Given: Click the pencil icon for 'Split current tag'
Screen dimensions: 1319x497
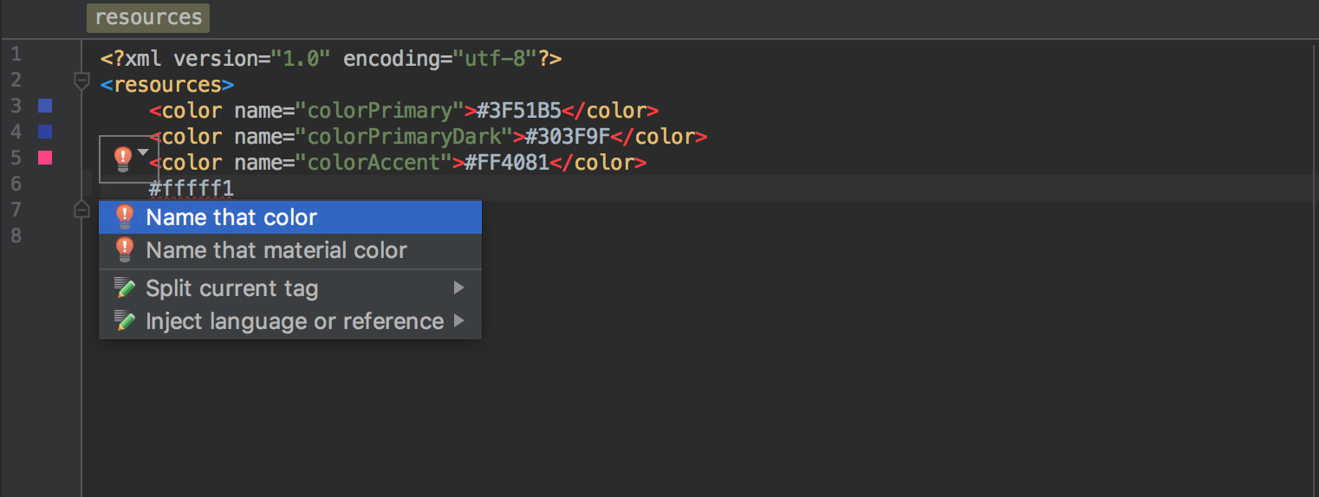Looking at the screenshot, I should click(x=125, y=288).
